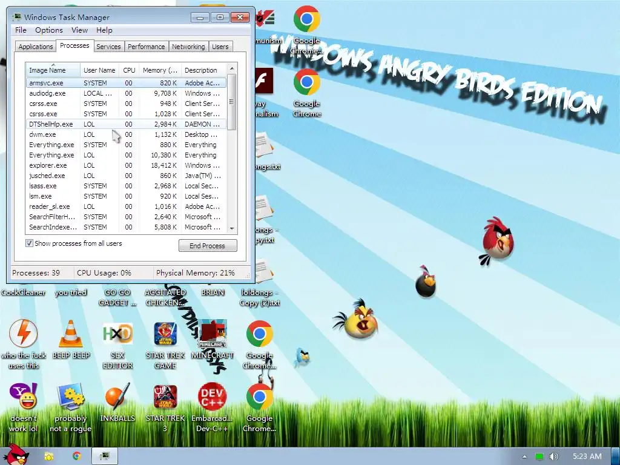Switch to the Networking tab
The image size is (620, 465).
point(188,47)
